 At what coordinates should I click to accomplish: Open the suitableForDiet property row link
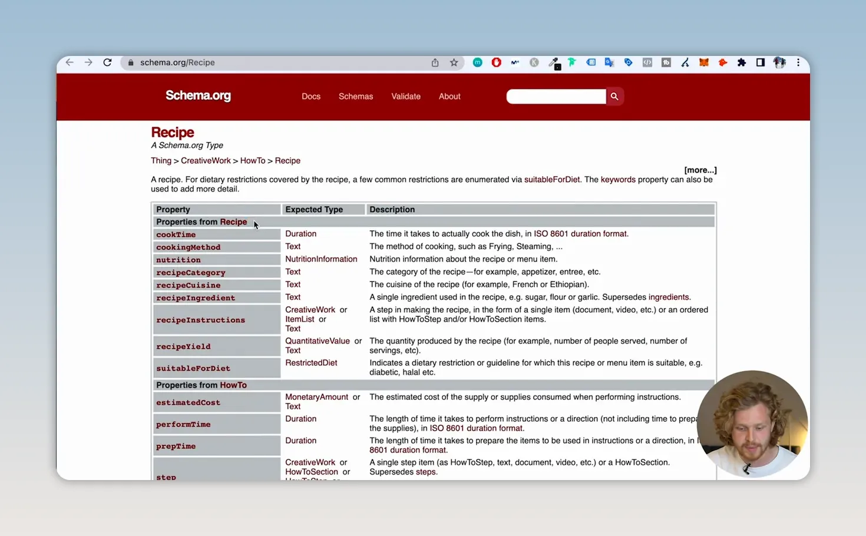(193, 368)
